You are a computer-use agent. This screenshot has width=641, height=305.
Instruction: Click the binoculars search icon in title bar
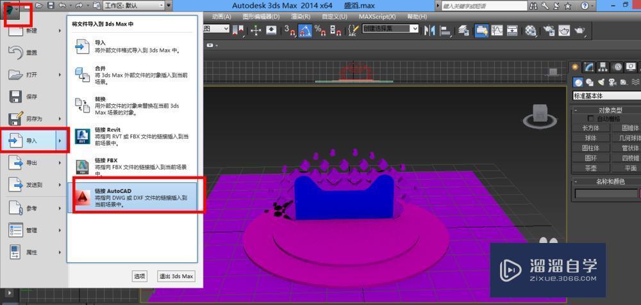(x=533, y=6)
